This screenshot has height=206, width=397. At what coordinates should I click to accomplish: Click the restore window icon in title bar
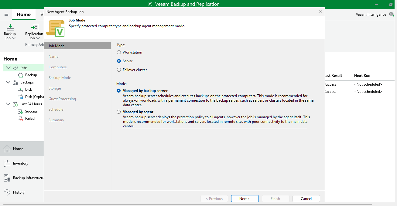[x=391, y=4]
